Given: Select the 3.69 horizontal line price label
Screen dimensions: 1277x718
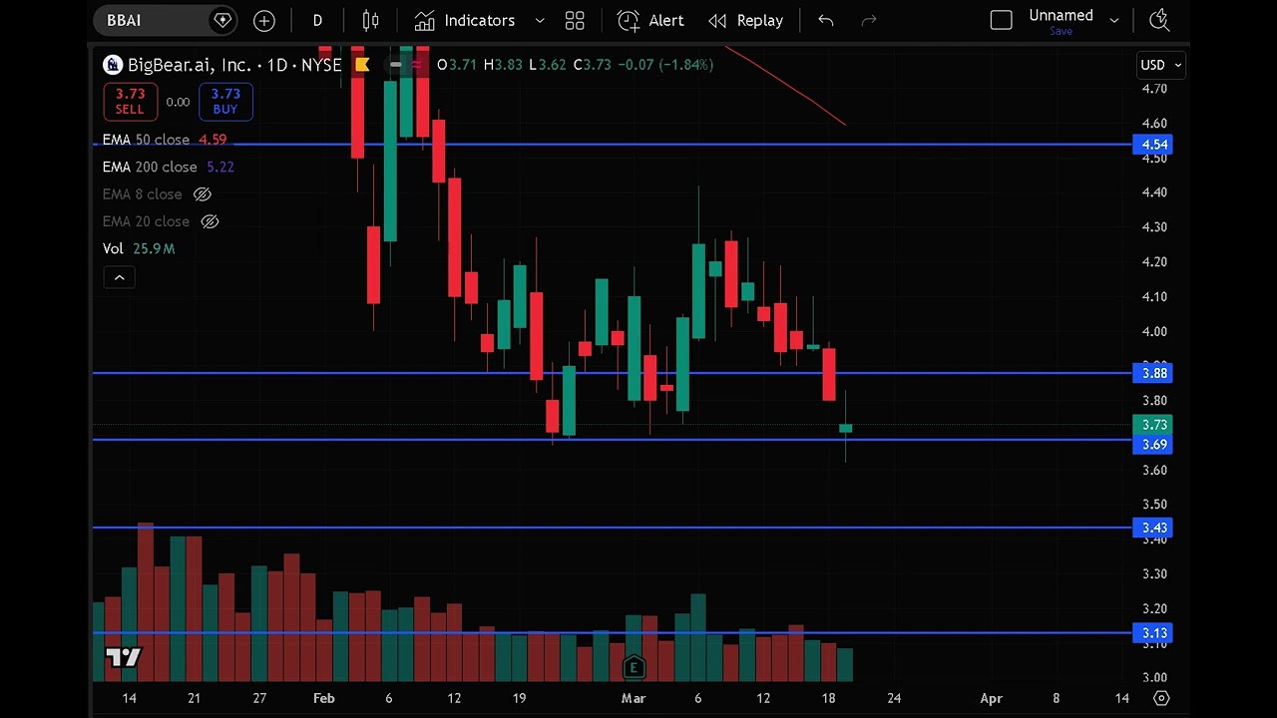Looking at the screenshot, I should [1154, 445].
